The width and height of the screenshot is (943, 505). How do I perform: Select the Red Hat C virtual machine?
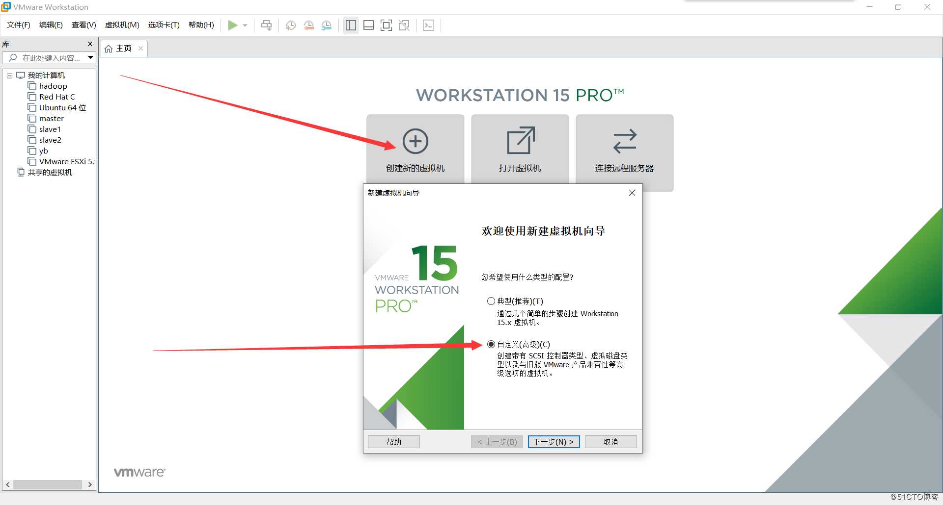tap(57, 97)
